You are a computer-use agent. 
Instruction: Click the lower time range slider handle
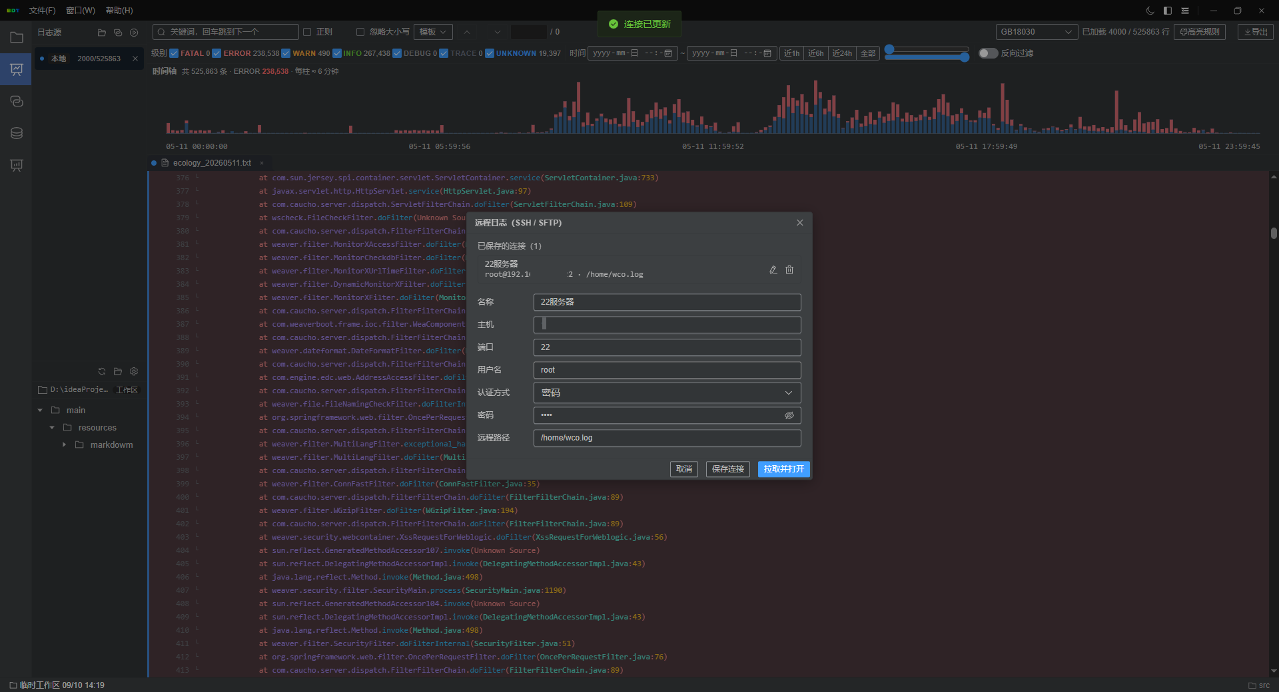(x=965, y=57)
